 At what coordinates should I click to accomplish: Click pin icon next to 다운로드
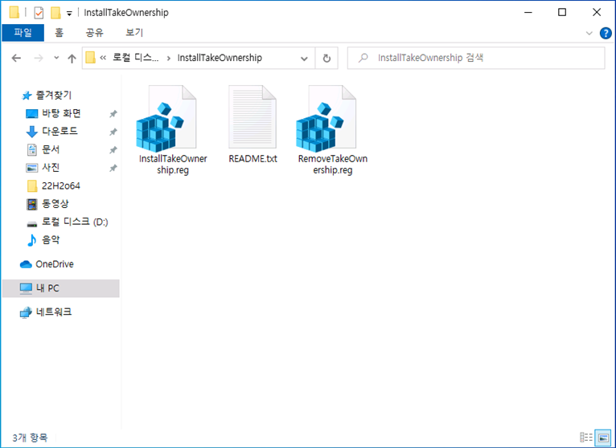coord(113,132)
